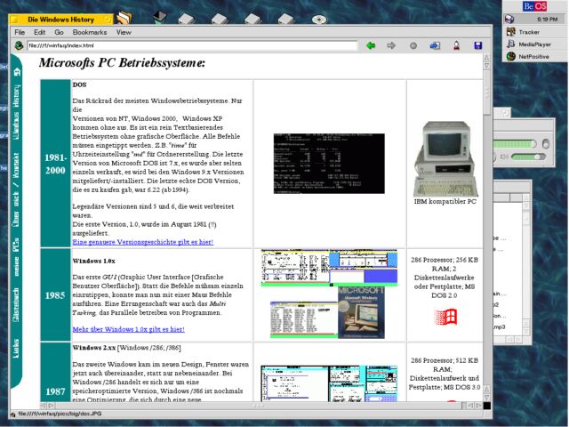Click the home icon in the teal sidebar

tap(17, 72)
